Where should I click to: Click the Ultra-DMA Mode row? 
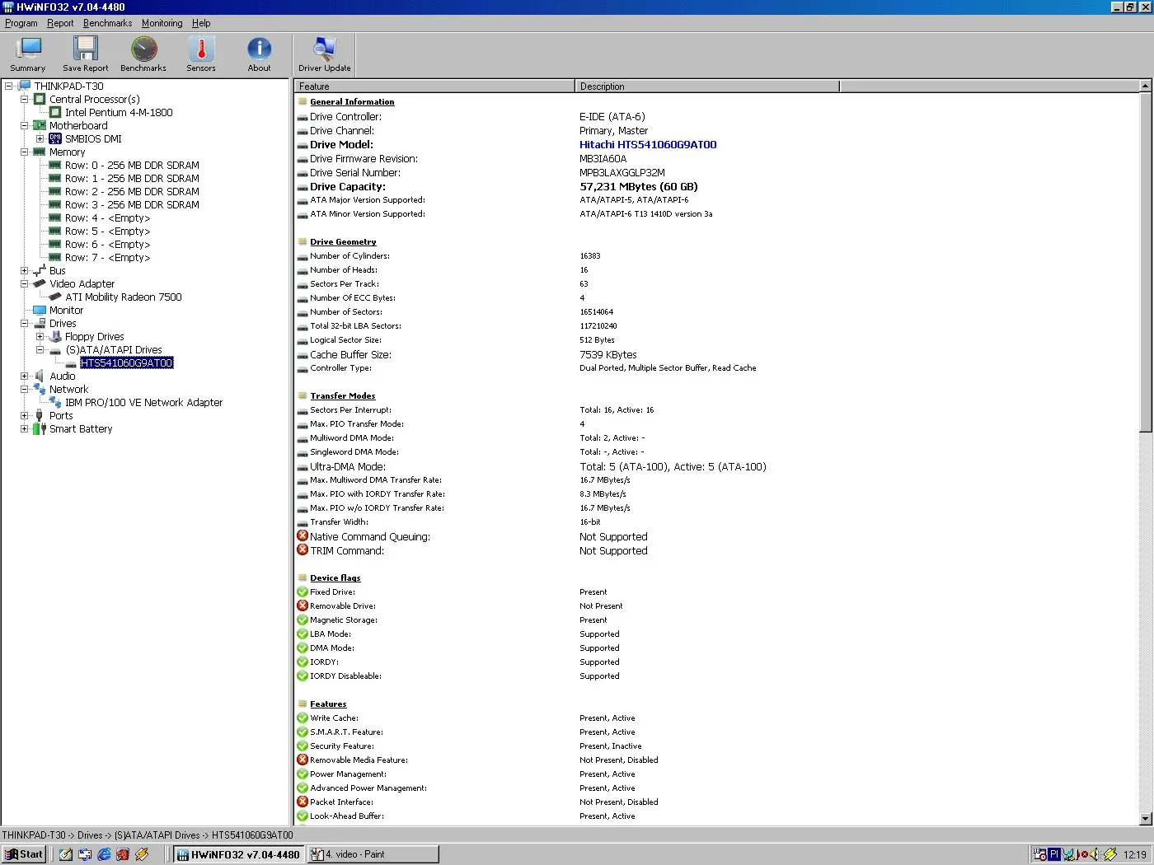[532, 466]
